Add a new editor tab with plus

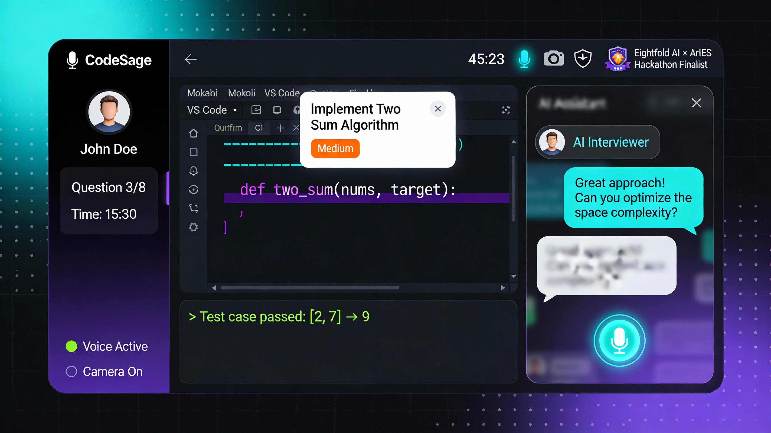[x=280, y=128]
